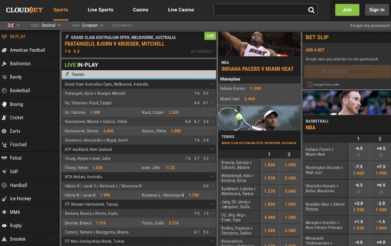The width and height of the screenshot is (391, 246).
Task: Select Brescia v Schoofs odds 1.800
Action: (x=270, y=165)
